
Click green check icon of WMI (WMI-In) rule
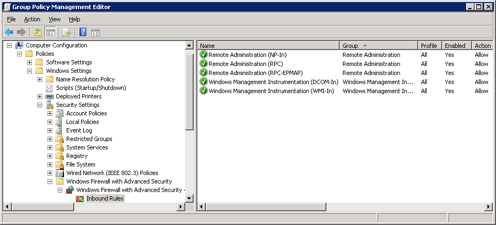[x=203, y=91]
